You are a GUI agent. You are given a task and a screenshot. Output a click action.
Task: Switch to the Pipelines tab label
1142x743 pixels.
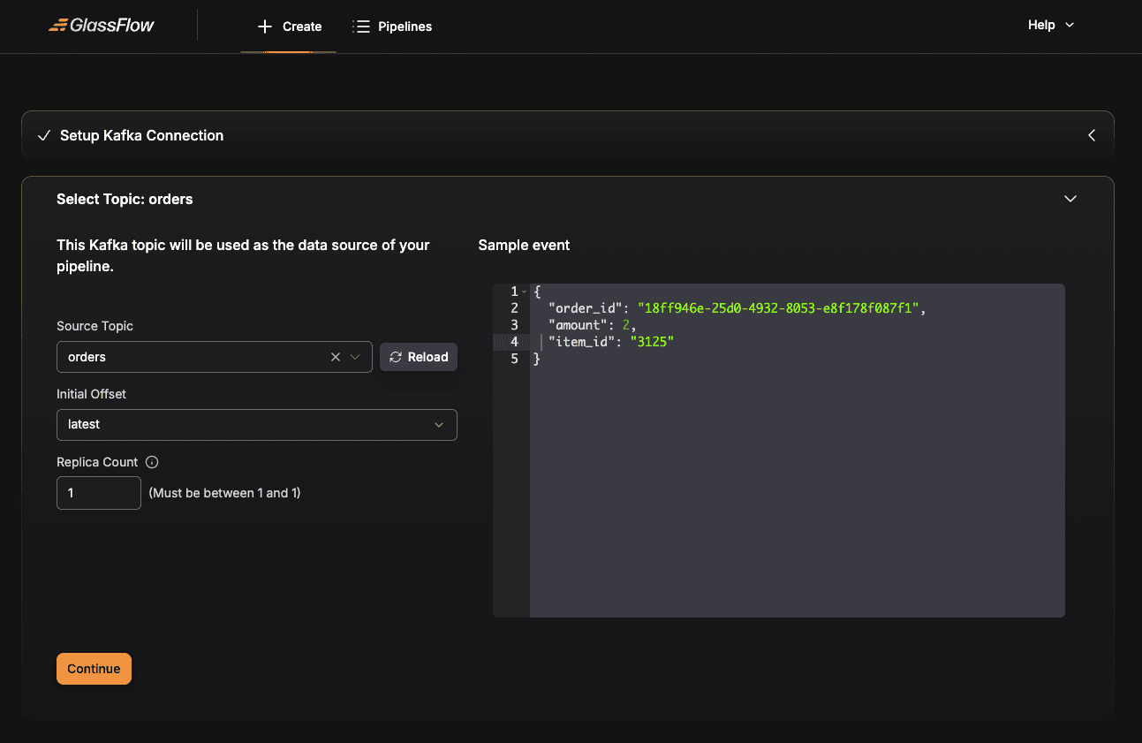click(x=405, y=27)
